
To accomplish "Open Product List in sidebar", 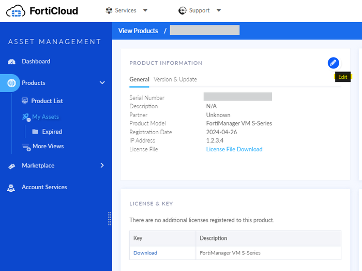I will 47,101.
